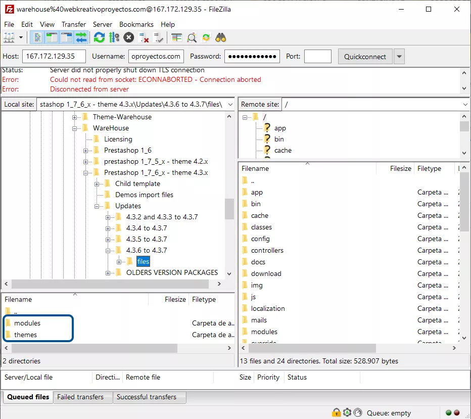The height and width of the screenshot is (419, 471).
Task: Open Remote site path dropdown
Action: [465, 105]
